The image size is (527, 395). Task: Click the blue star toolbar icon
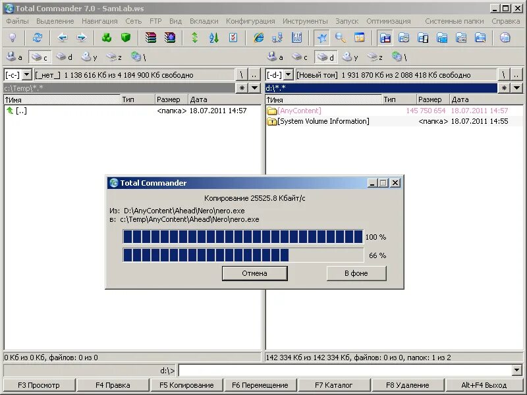pos(321,38)
